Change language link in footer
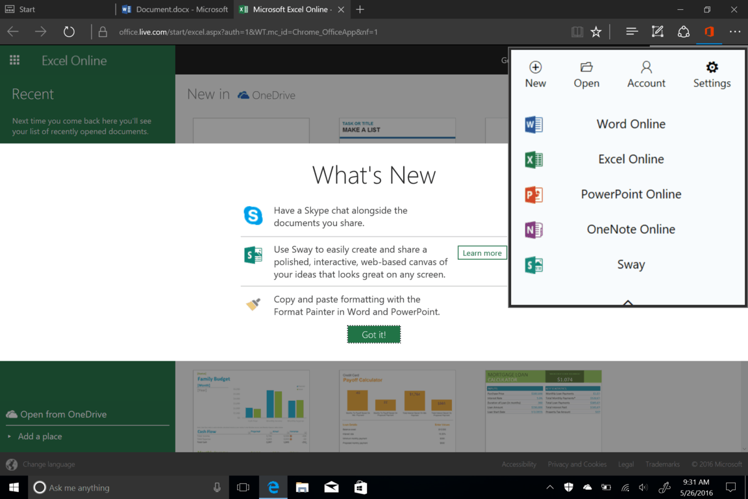The width and height of the screenshot is (748, 499). point(49,464)
